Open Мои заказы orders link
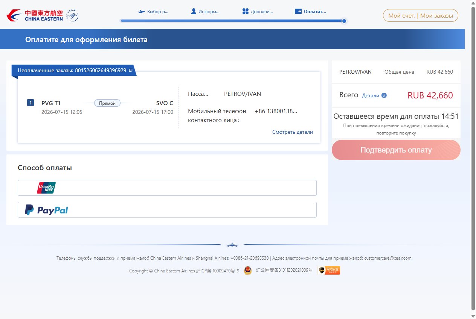Viewport: 476px width, 319px height. pos(436,15)
